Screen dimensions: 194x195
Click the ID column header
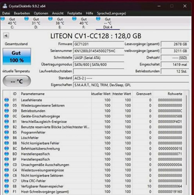click(x=15, y=94)
